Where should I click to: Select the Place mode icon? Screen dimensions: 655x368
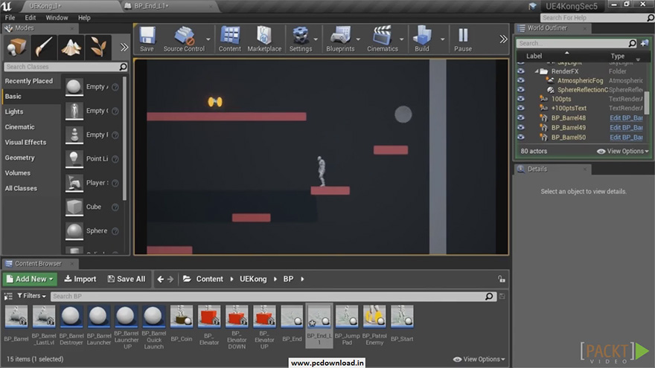click(16, 46)
